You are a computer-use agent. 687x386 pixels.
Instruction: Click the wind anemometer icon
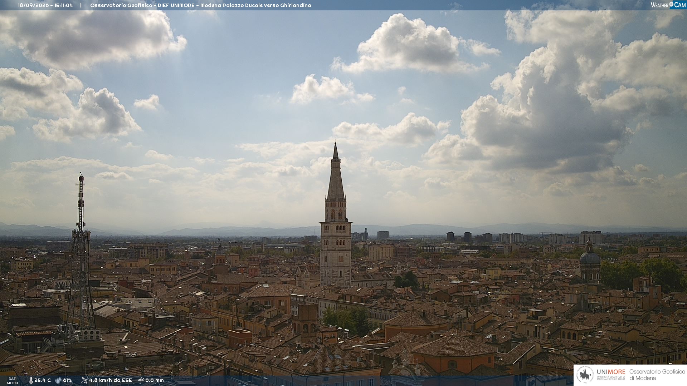point(84,380)
